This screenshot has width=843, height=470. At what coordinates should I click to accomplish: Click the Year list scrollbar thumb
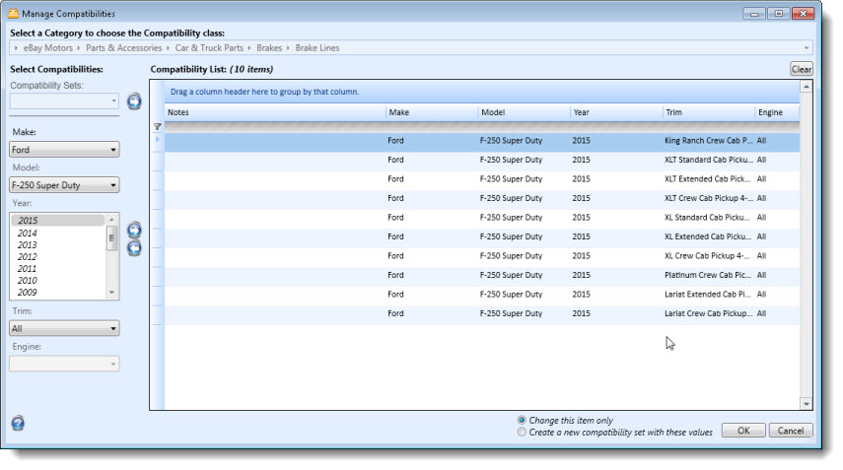pyautogui.click(x=111, y=237)
